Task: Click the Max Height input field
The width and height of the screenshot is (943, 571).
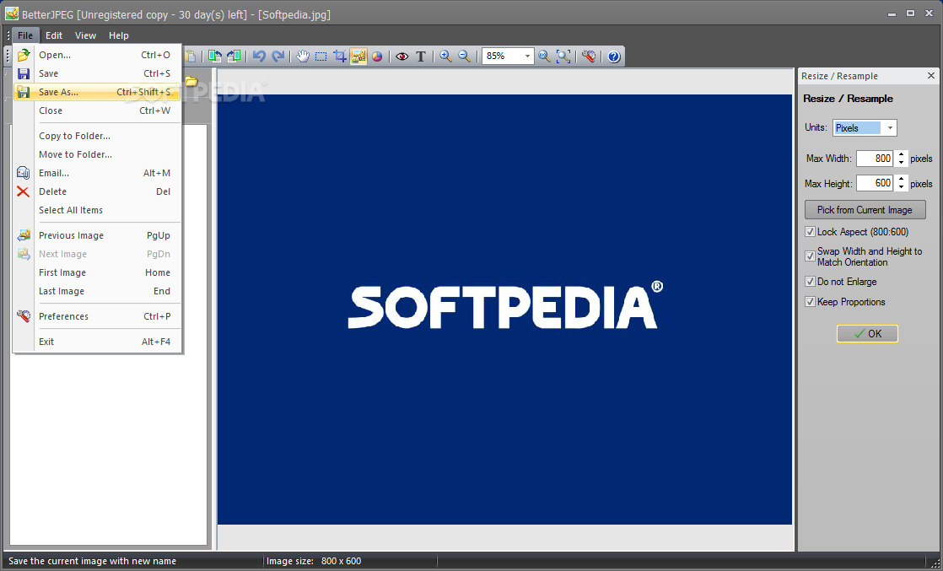Action: (875, 183)
